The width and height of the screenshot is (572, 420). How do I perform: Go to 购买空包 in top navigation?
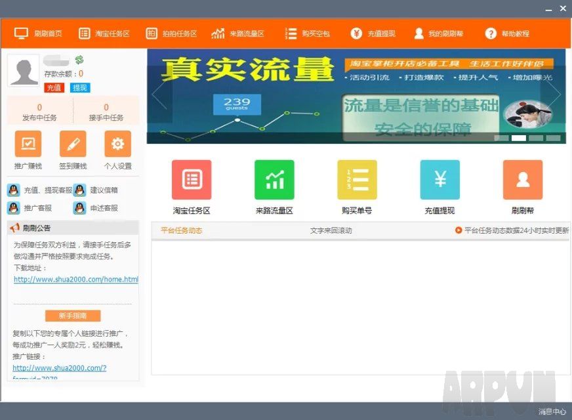pyautogui.click(x=308, y=33)
